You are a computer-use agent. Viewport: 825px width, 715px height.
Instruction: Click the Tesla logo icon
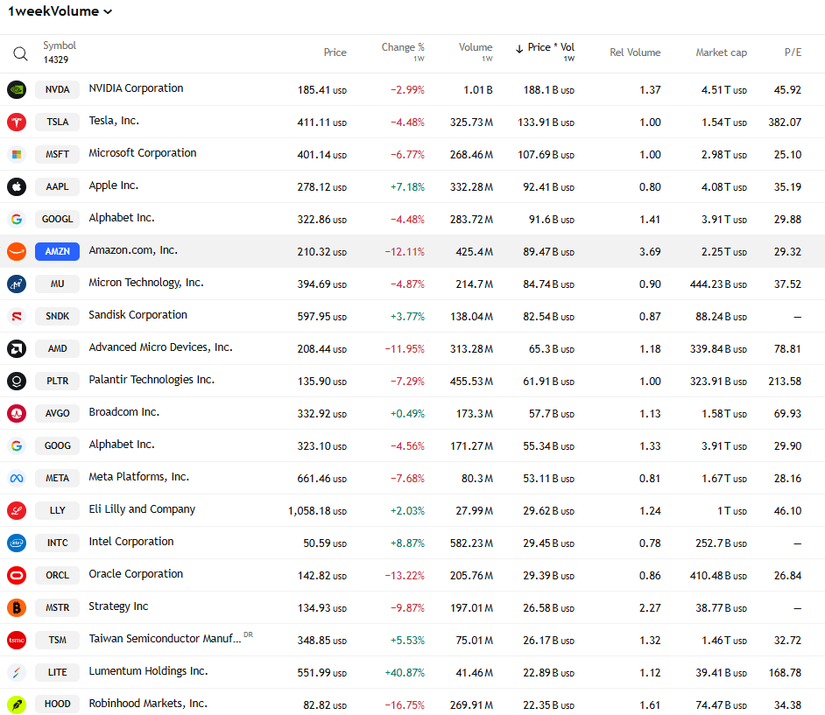tap(17, 122)
